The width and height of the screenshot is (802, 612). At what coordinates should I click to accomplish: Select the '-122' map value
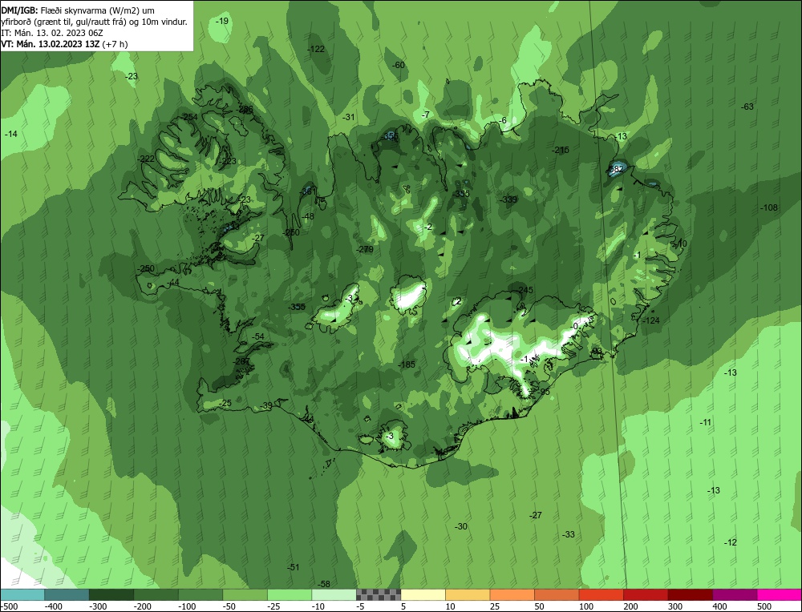(316, 49)
